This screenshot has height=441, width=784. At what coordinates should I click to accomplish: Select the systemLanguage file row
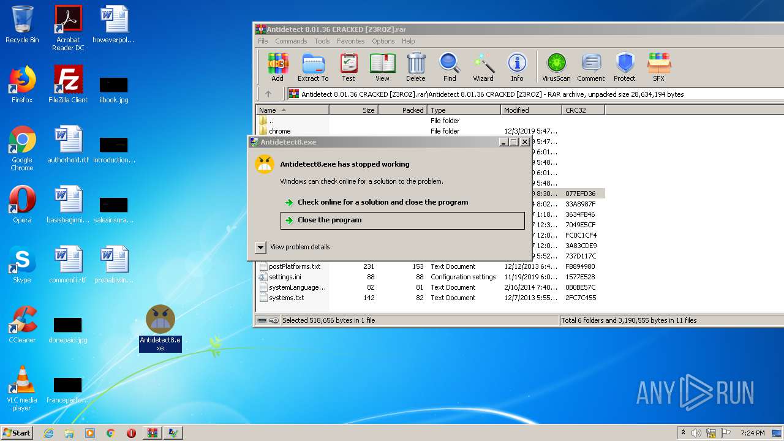pos(430,287)
